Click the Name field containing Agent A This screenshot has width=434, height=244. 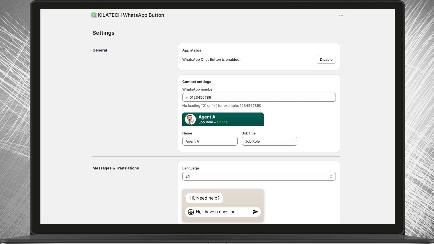pyautogui.click(x=210, y=141)
